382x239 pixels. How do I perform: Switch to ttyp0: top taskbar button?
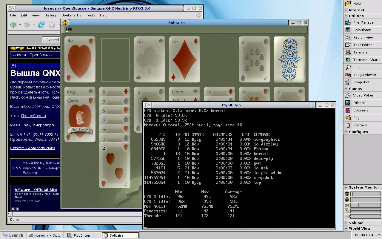(82, 235)
